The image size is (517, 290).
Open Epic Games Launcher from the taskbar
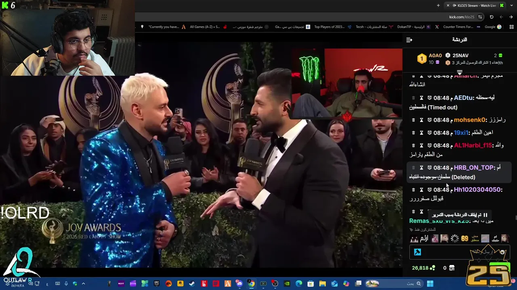pyautogui.click(x=157, y=284)
